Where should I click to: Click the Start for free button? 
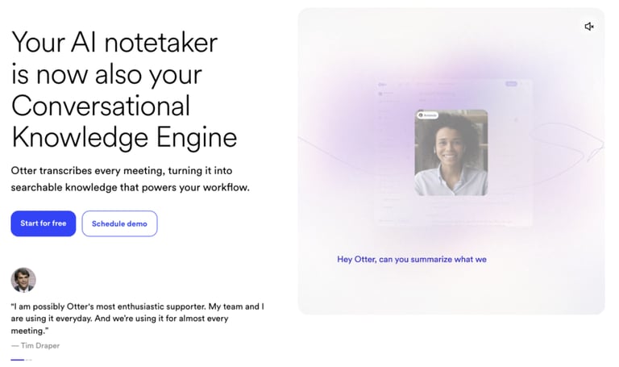click(x=44, y=223)
